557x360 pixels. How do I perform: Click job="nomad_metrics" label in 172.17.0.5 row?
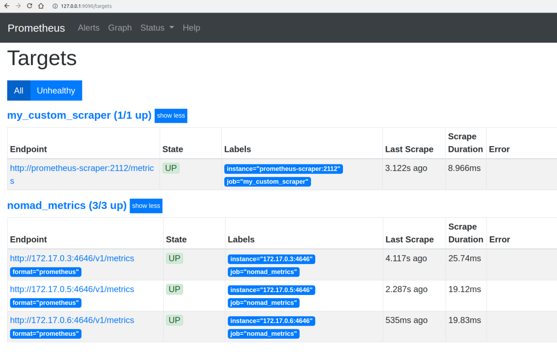pyautogui.click(x=263, y=303)
